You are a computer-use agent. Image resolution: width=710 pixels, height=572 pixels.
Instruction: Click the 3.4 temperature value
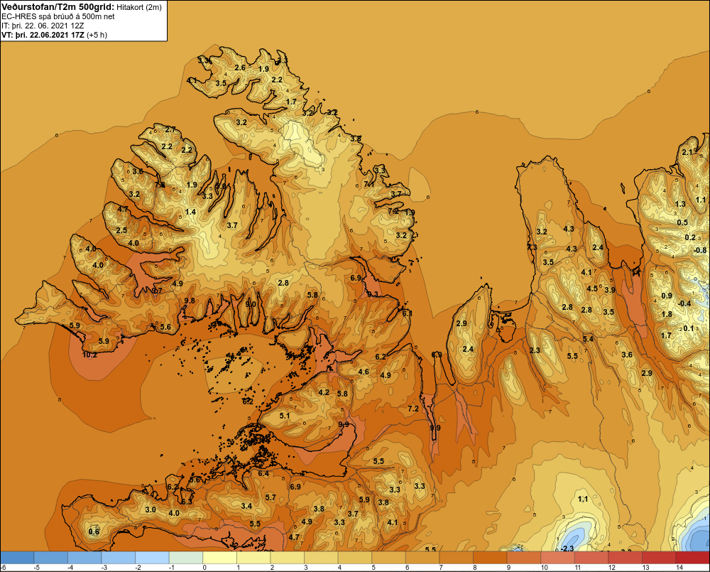pyautogui.click(x=246, y=506)
